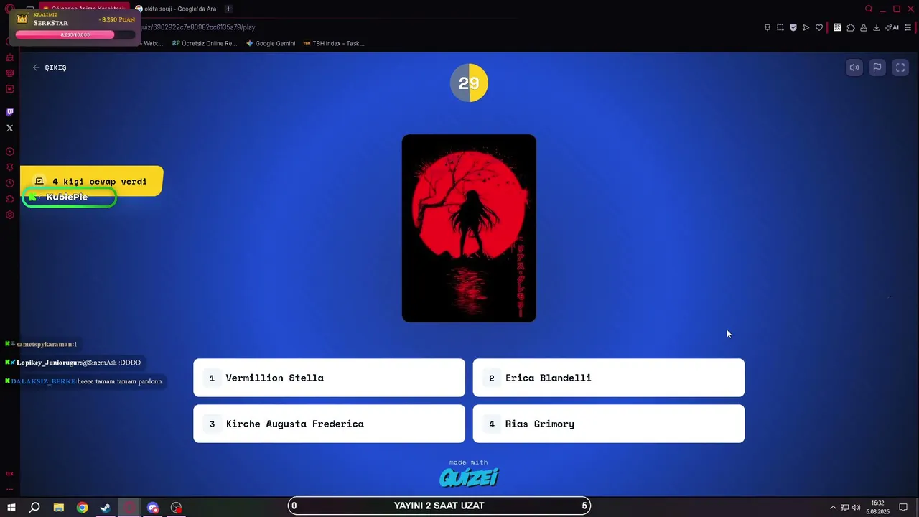Open Twitch in the browser sidebar

(x=10, y=112)
